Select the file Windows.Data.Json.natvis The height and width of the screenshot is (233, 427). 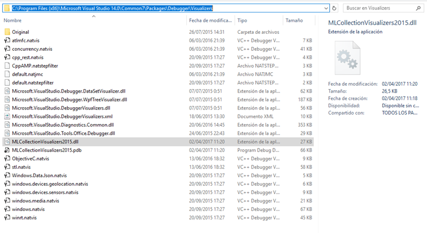tap(39, 175)
